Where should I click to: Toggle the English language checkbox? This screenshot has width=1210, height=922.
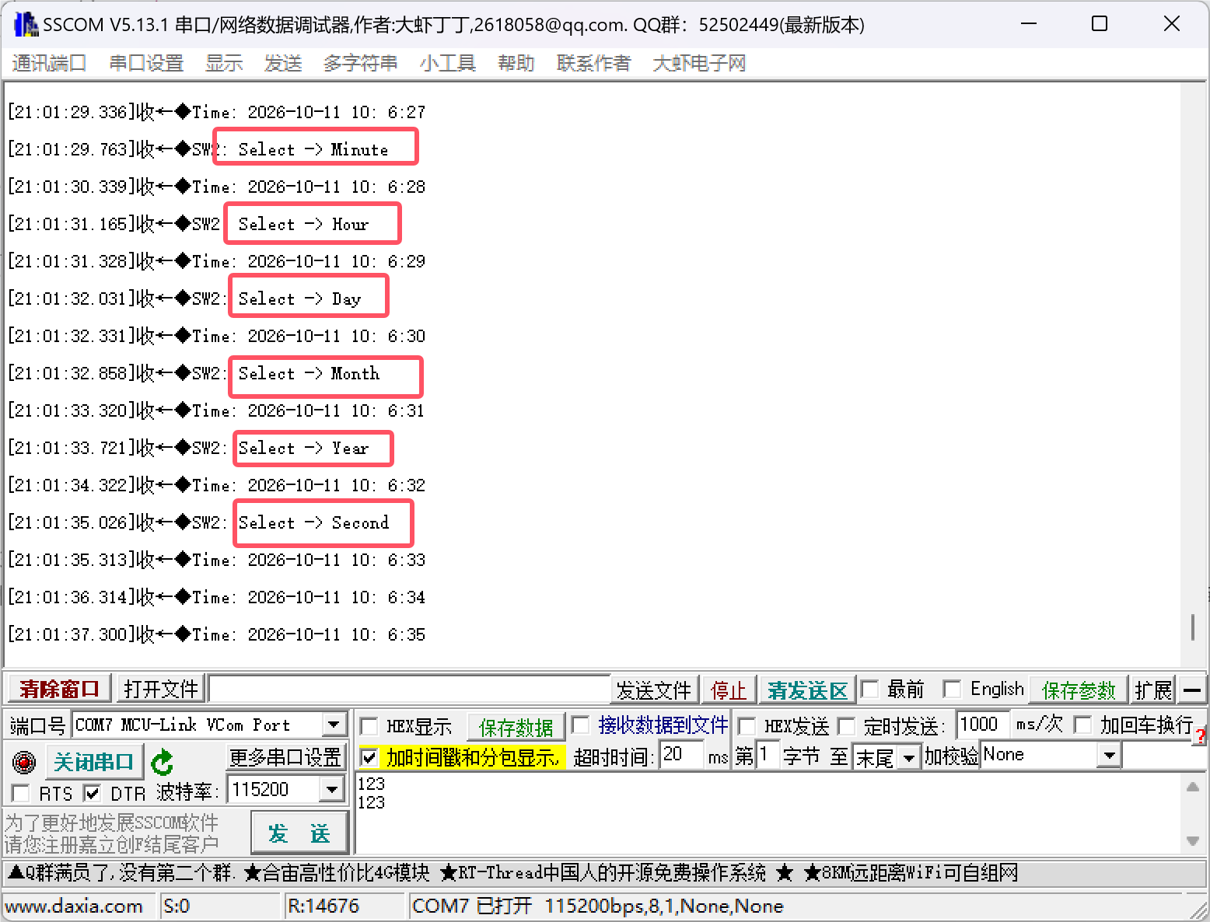tap(952, 689)
